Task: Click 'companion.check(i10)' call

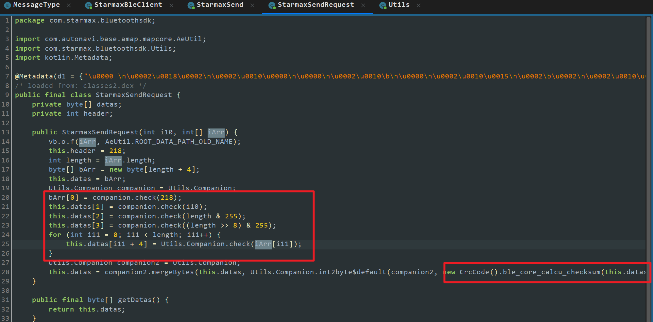Action: tap(161, 207)
